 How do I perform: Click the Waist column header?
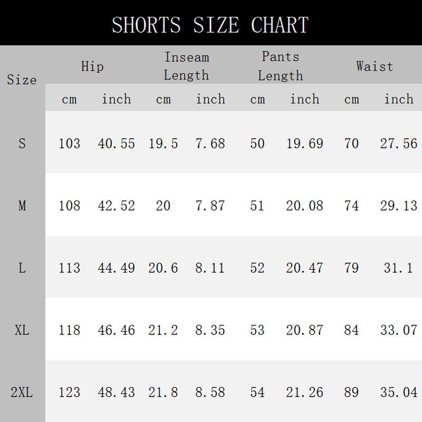pyautogui.click(x=375, y=66)
